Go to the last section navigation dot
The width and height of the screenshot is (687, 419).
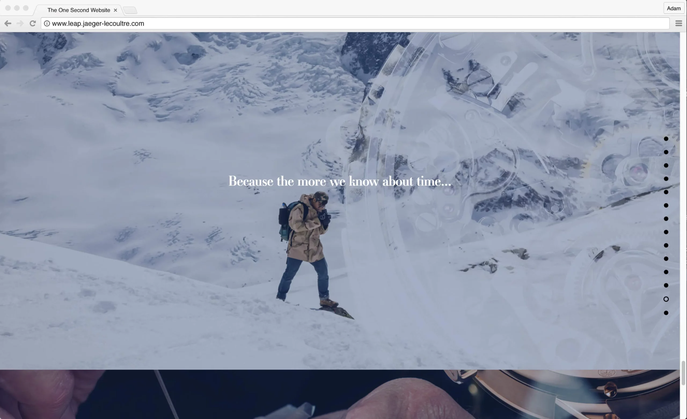666,313
